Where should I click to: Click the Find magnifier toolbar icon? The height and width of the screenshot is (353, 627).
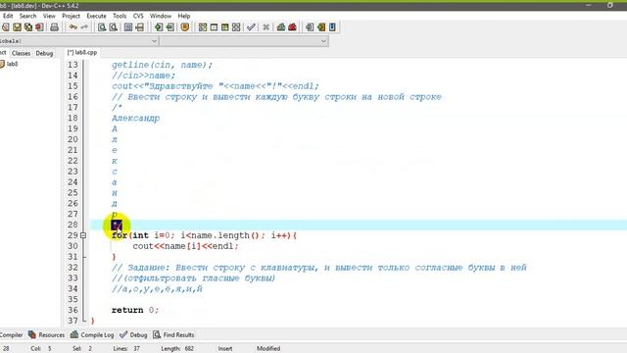point(102,27)
